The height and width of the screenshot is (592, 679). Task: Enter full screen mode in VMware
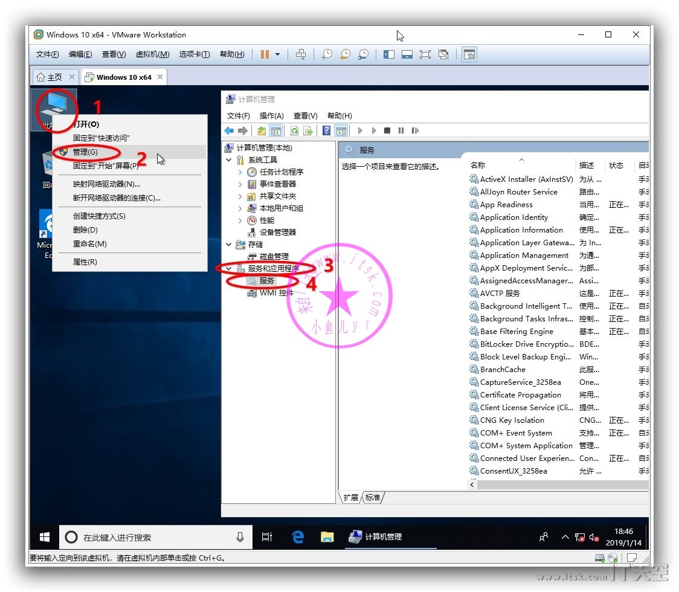[x=425, y=54]
